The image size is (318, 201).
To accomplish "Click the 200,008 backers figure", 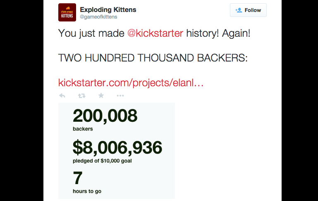I will (105, 116).
